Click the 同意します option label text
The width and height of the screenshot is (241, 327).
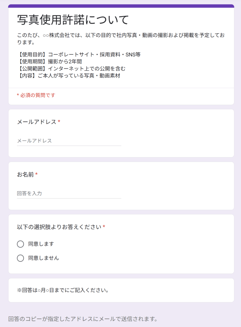(x=41, y=244)
